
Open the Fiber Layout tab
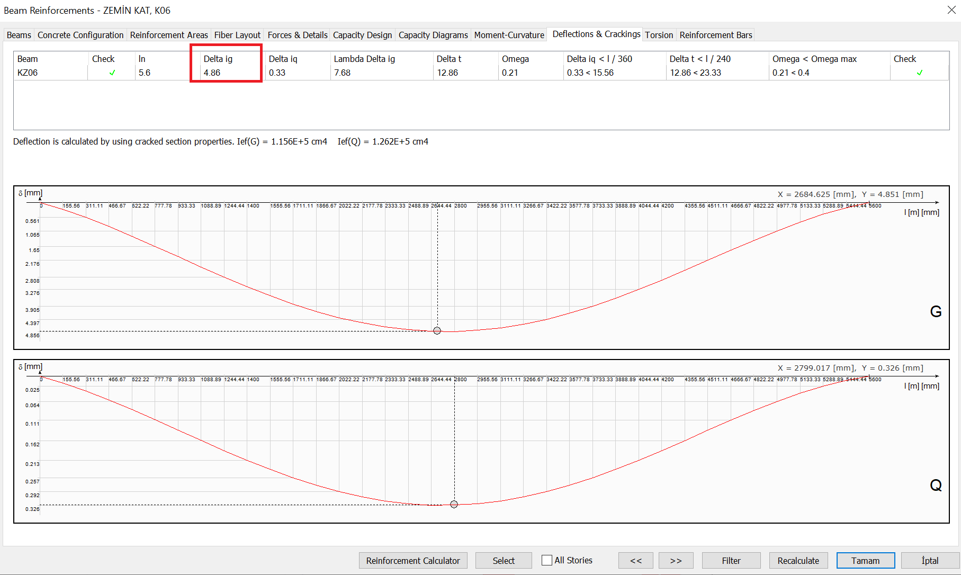pyautogui.click(x=237, y=35)
